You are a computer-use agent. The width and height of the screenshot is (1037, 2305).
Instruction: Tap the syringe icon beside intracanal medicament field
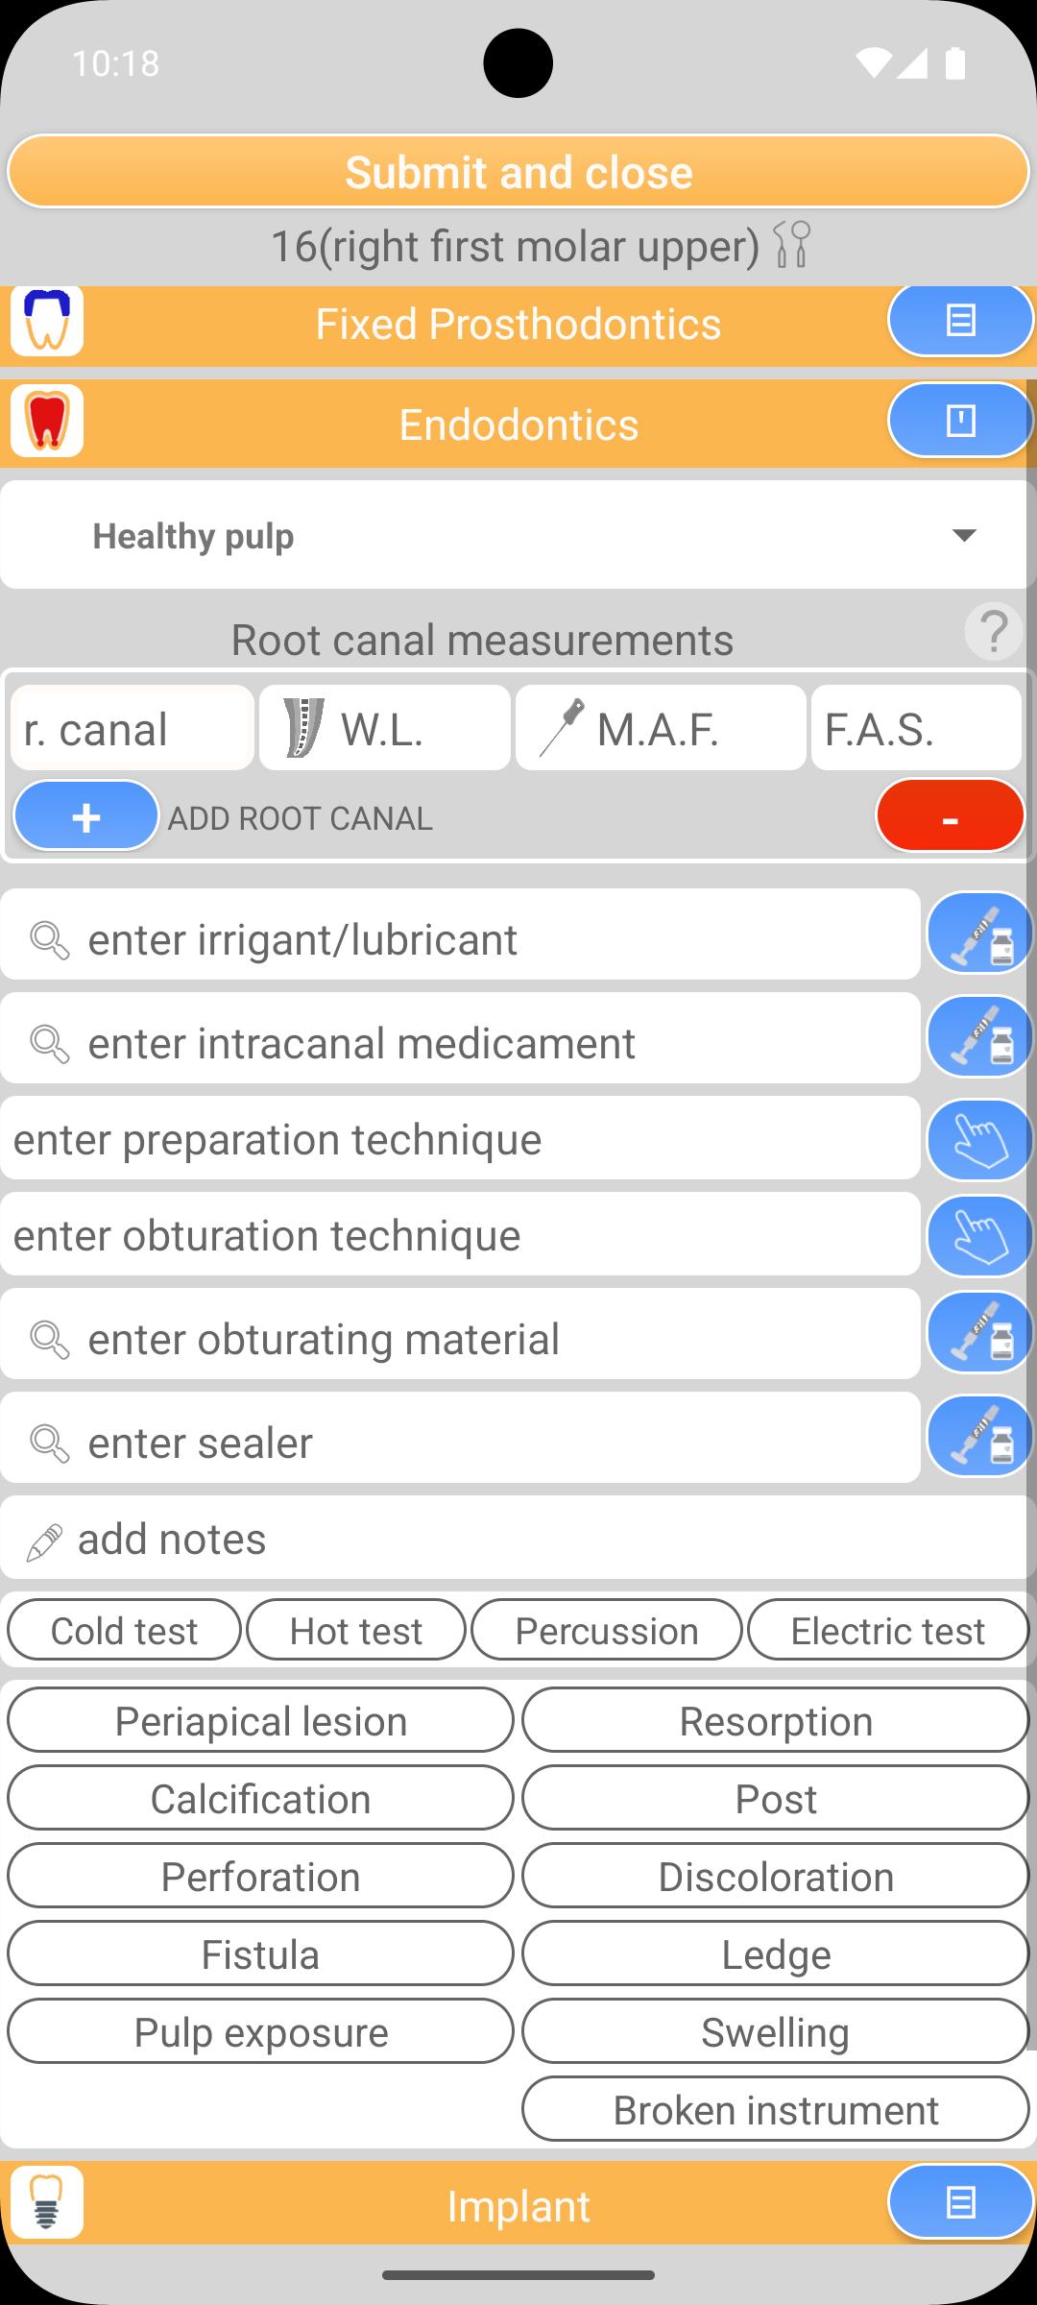(x=978, y=1038)
